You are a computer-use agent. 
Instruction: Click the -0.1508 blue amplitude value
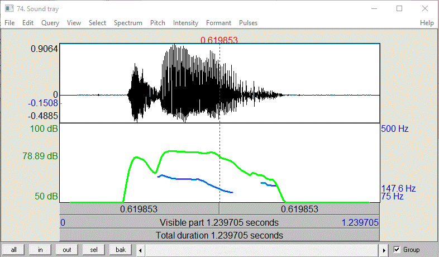coord(43,103)
